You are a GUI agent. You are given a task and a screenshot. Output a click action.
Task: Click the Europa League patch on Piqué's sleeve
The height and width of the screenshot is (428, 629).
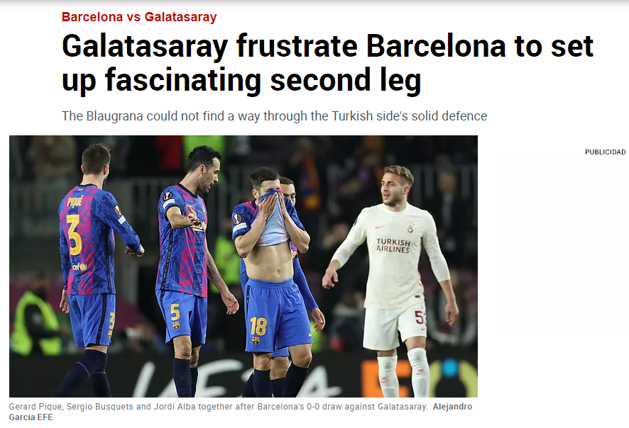118,210
